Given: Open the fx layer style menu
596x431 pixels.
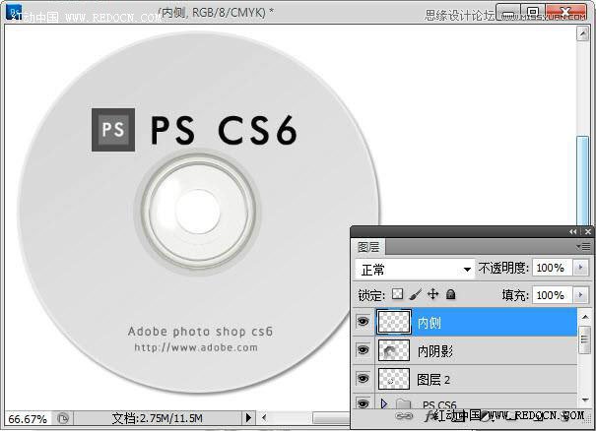Looking at the screenshot, I should pos(430,416).
